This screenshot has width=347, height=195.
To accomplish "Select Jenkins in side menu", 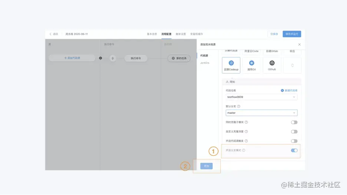I will 205,63.
